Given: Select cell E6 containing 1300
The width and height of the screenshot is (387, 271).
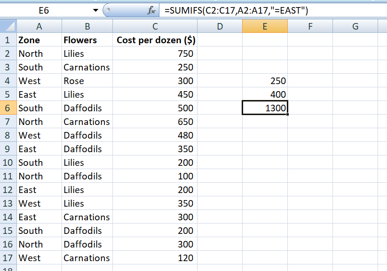Looking at the screenshot, I should 265,108.
